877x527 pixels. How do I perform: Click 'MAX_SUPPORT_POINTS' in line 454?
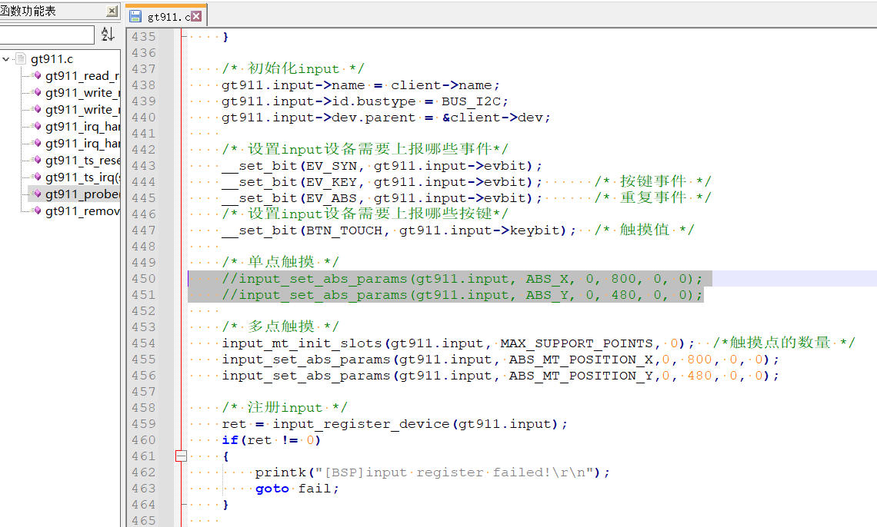pos(576,343)
